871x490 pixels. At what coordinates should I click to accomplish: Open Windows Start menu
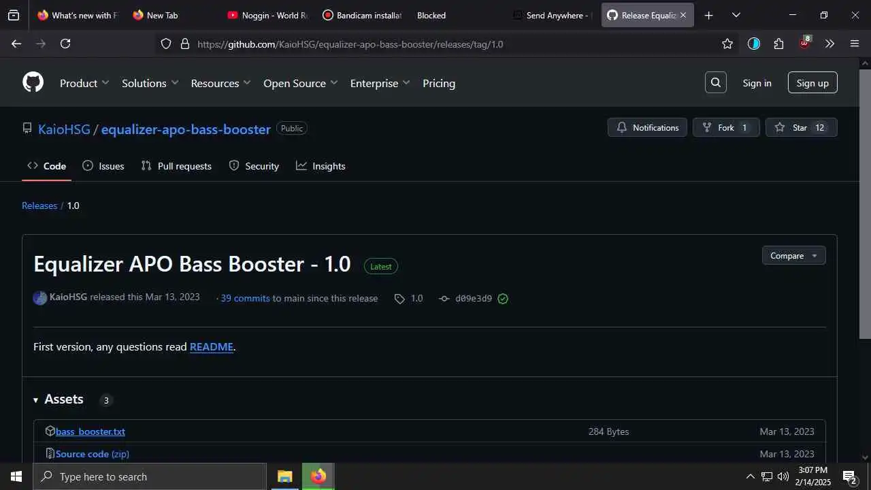(16, 476)
